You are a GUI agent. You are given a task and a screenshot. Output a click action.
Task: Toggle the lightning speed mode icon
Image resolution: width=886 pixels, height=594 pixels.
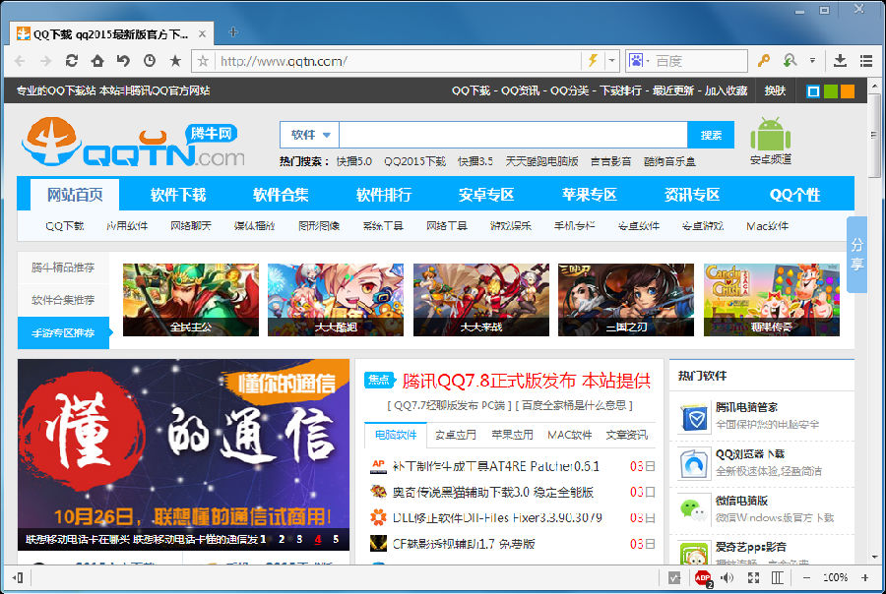coord(593,60)
